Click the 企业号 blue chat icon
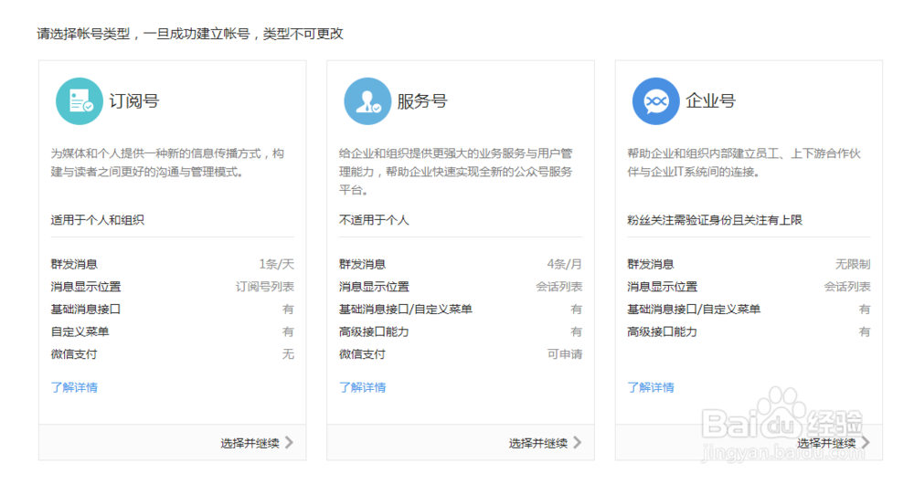The image size is (914, 484). (x=655, y=101)
